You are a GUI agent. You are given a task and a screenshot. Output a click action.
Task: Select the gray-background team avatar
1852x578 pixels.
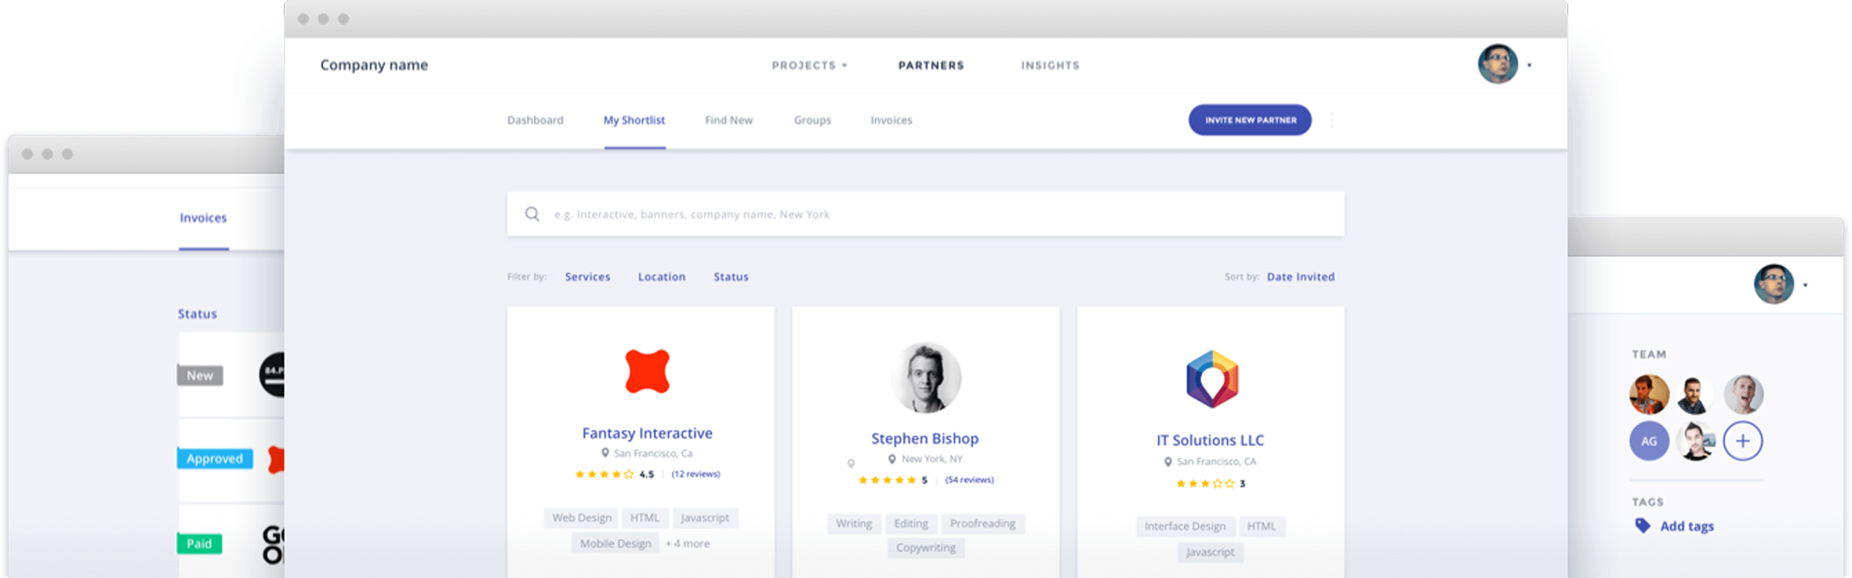pyautogui.click(x=1743, y=394)
